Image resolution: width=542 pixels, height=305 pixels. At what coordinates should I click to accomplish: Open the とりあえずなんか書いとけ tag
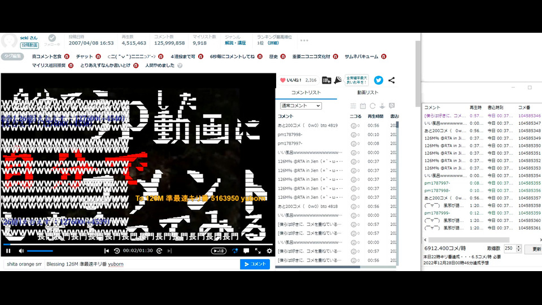click(106, 66)
